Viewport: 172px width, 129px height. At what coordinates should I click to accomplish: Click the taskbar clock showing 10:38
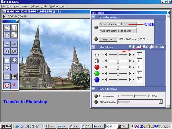coord(166,126)
